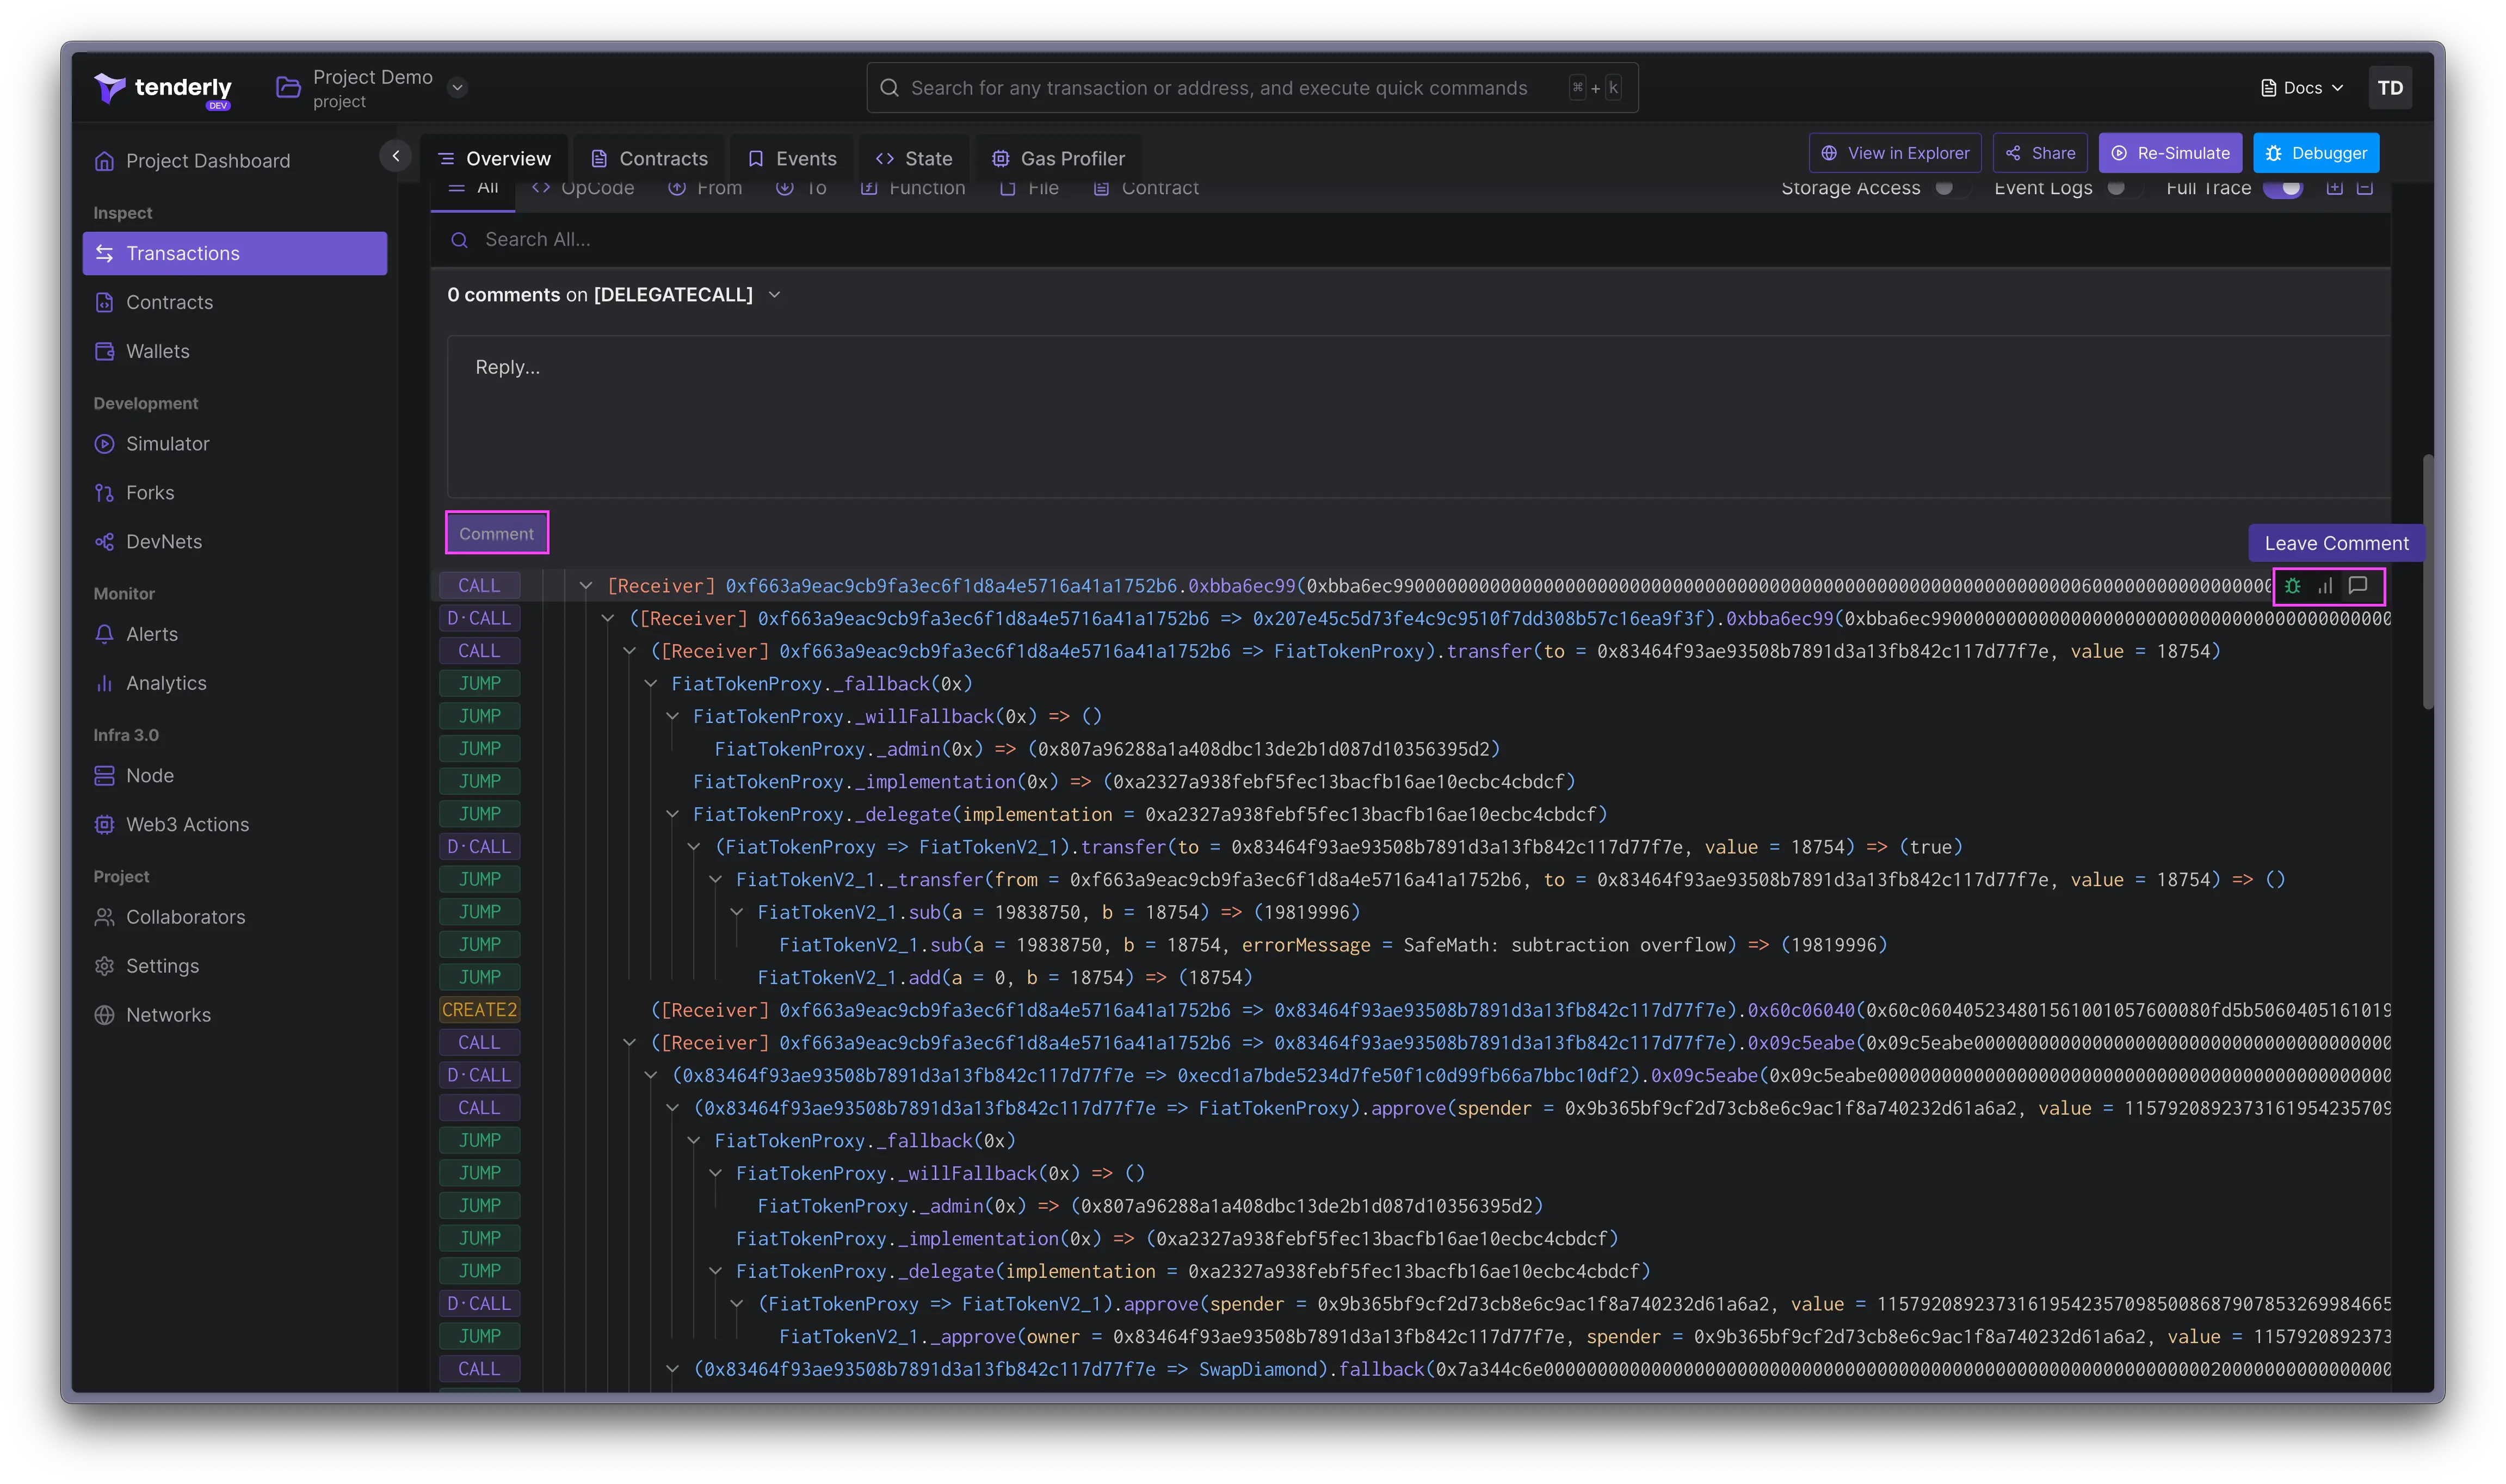Submit with the Comment button

pyautogui.click(x=496, y=534)
